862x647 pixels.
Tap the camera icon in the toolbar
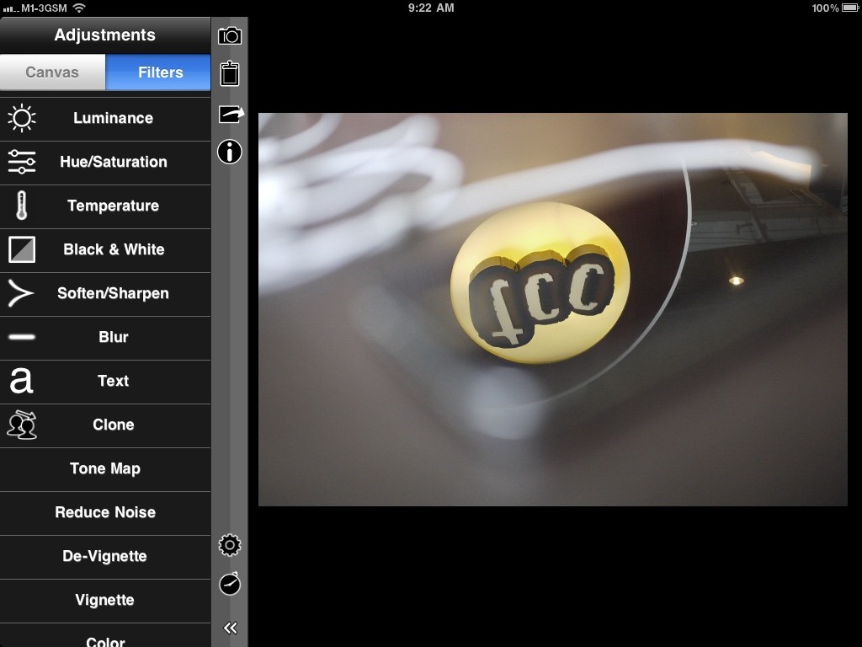(x=230, y=36)
